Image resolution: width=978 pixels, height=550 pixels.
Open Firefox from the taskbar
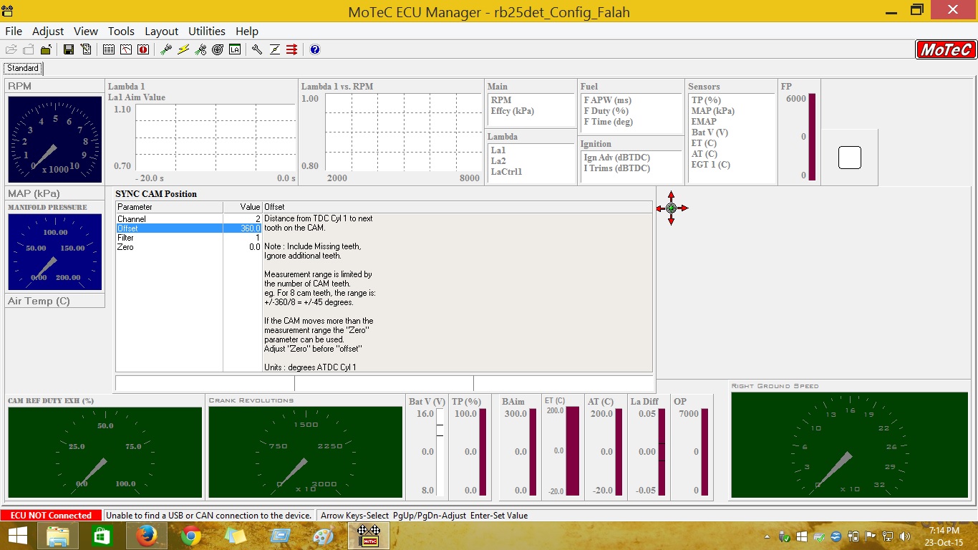(x=146, y=536)
